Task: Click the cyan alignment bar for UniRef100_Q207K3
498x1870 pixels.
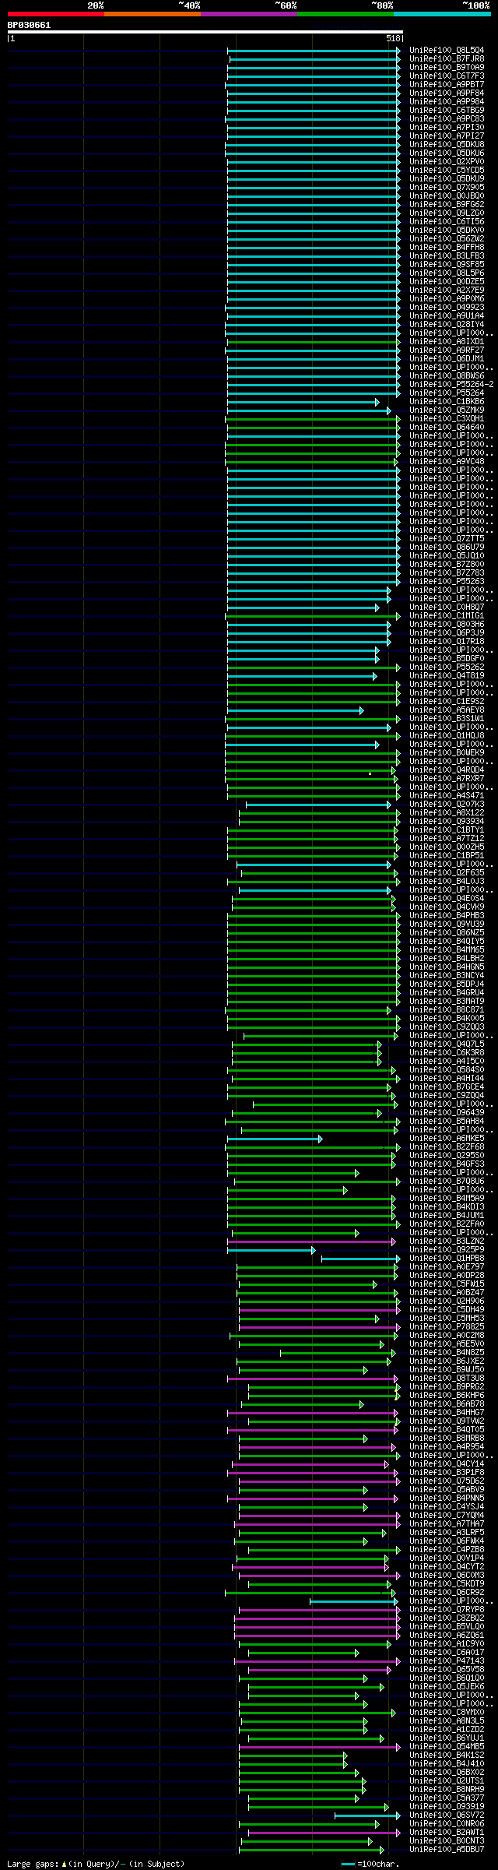Action: point(318,805)
